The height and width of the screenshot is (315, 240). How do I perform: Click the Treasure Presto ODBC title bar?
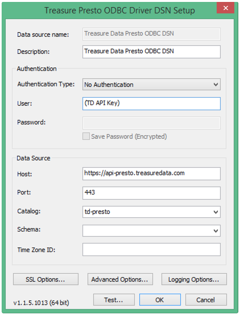[119, 11]
